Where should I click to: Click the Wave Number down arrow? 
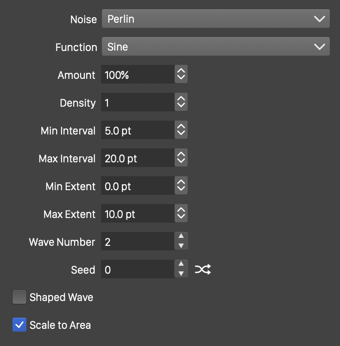pyautogui.click(x=181, y=246)
